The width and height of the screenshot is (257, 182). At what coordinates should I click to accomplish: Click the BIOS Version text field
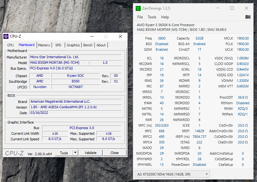click(x=75, y=107)
